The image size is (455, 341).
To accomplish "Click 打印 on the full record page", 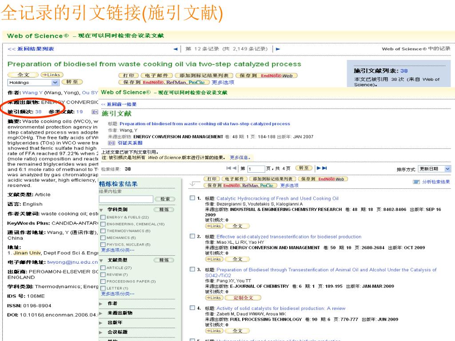I will (x=128, y=75).
